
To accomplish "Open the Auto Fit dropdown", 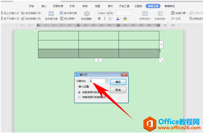I will pos(87,19).
